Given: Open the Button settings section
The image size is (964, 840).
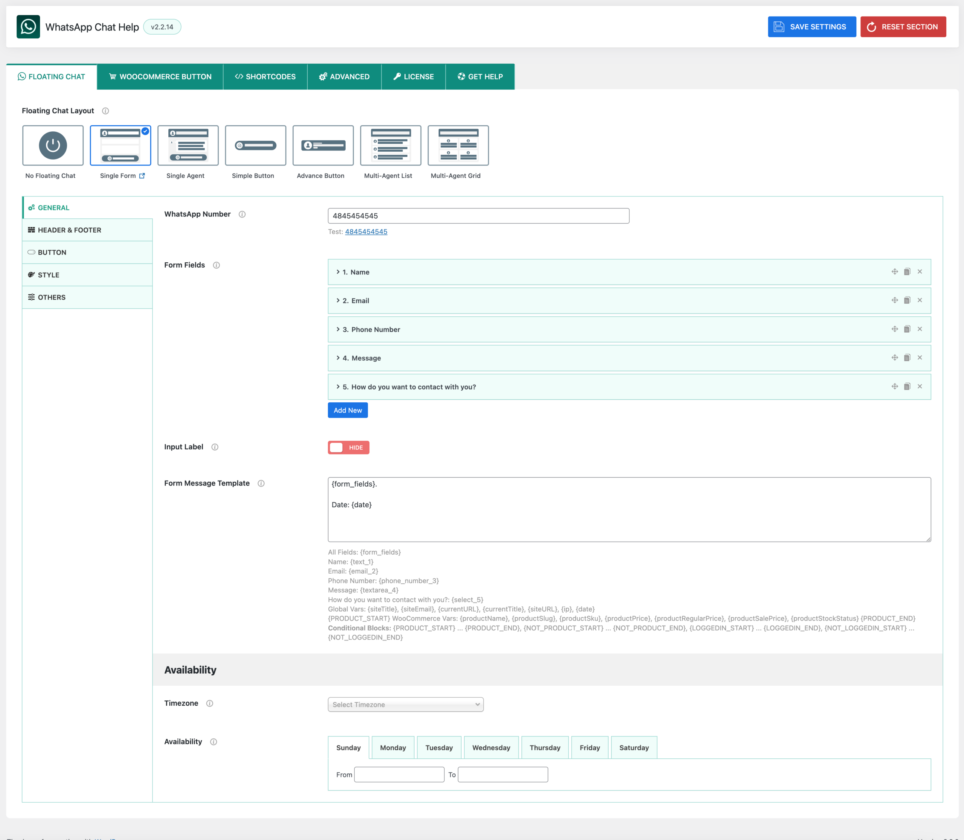Looking at the screenshot, I should (x=88, y=253).
